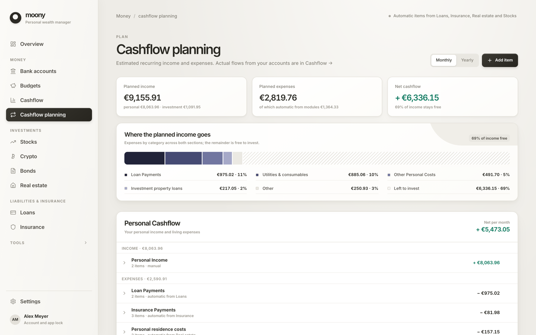Screen dimensions: 536x335
Task: Open the Stocks section
Action: pyautogui.click(x=49, y=142)
